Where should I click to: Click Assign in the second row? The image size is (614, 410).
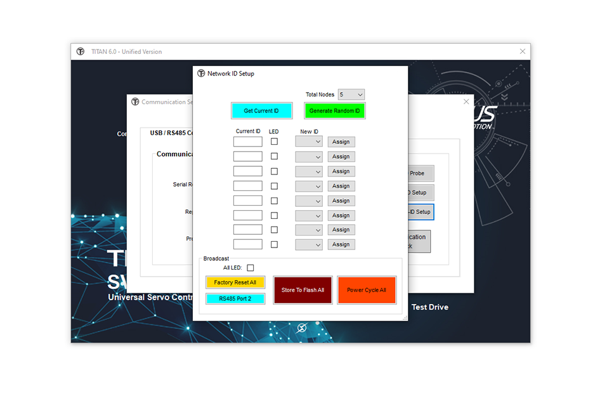[x=341, y=157]
